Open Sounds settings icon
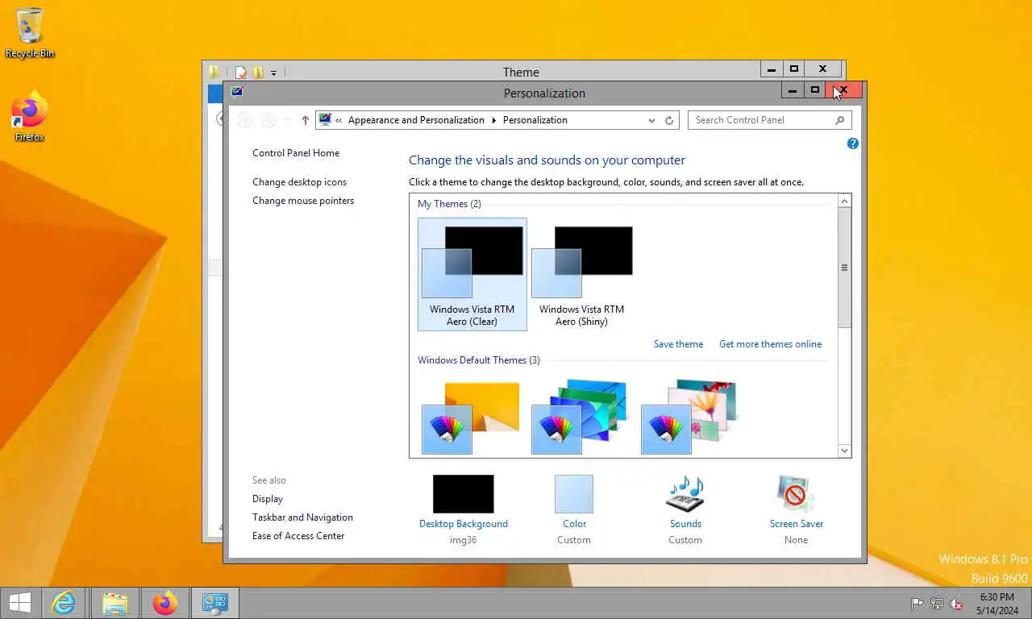 (685, 493)
